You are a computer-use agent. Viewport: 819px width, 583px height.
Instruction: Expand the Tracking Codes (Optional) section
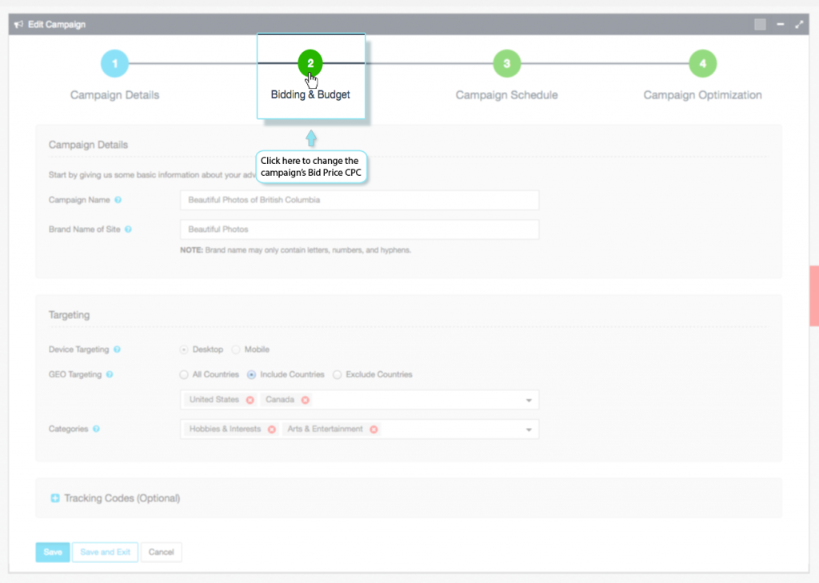coord(55,498)
